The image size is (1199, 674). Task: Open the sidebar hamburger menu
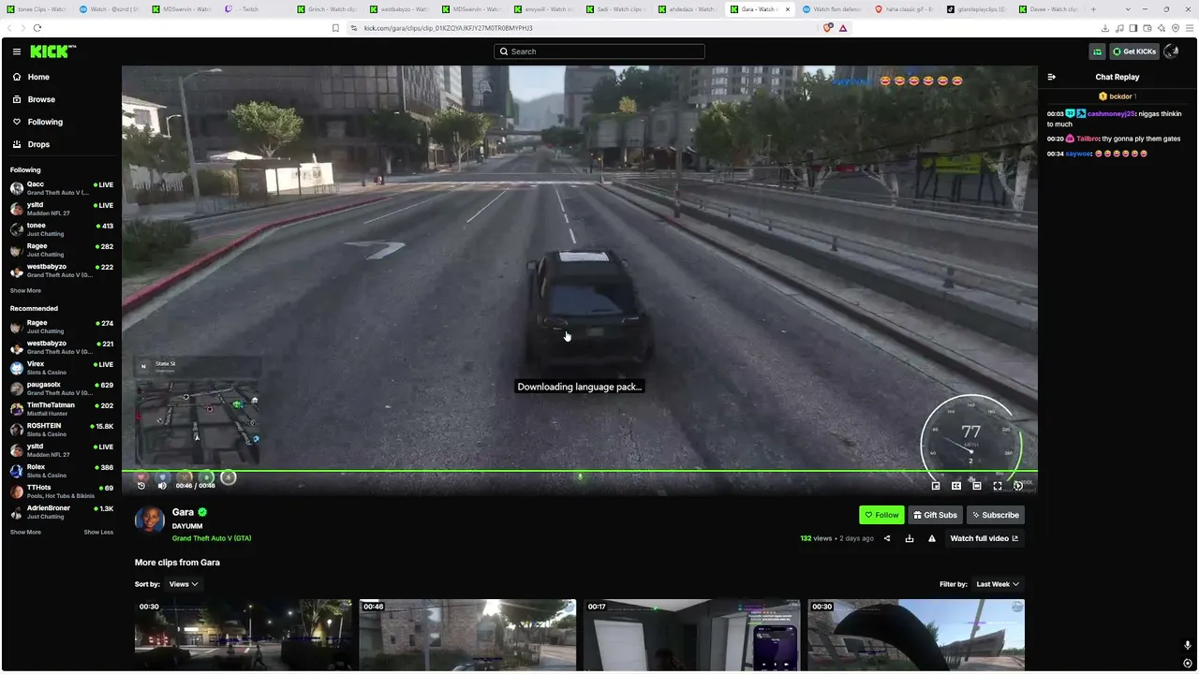tap(17, 51)
